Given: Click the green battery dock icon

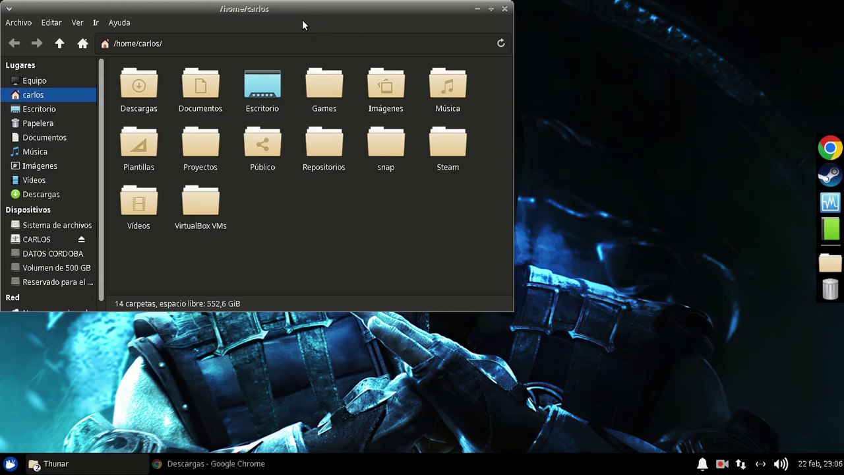Looking at the screenshot, I should 831,229.
